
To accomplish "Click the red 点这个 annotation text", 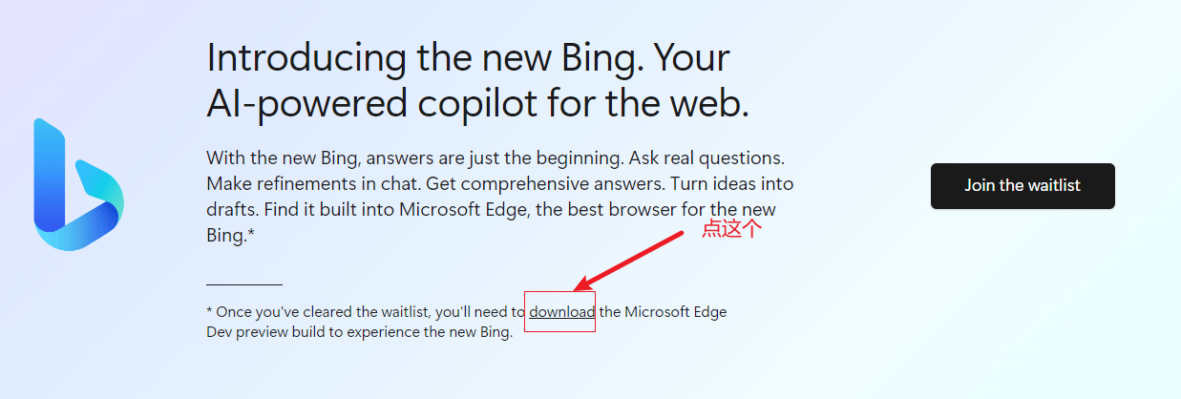I will pyautogui.click(x=732, y=229).
